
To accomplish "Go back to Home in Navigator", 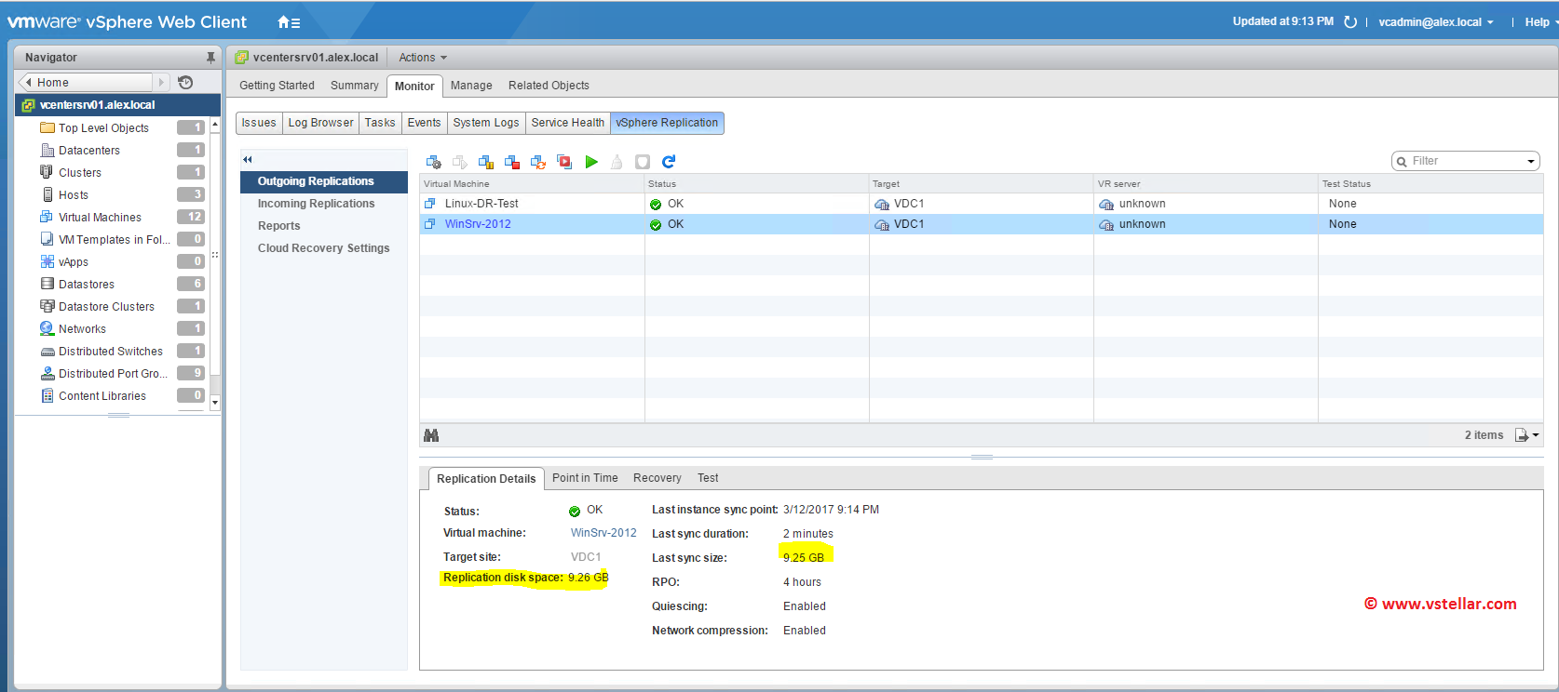I will 53,83.
